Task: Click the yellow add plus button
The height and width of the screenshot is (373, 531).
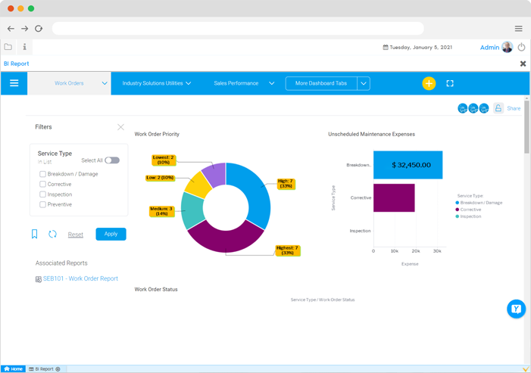Action: (x=429, y=83)
